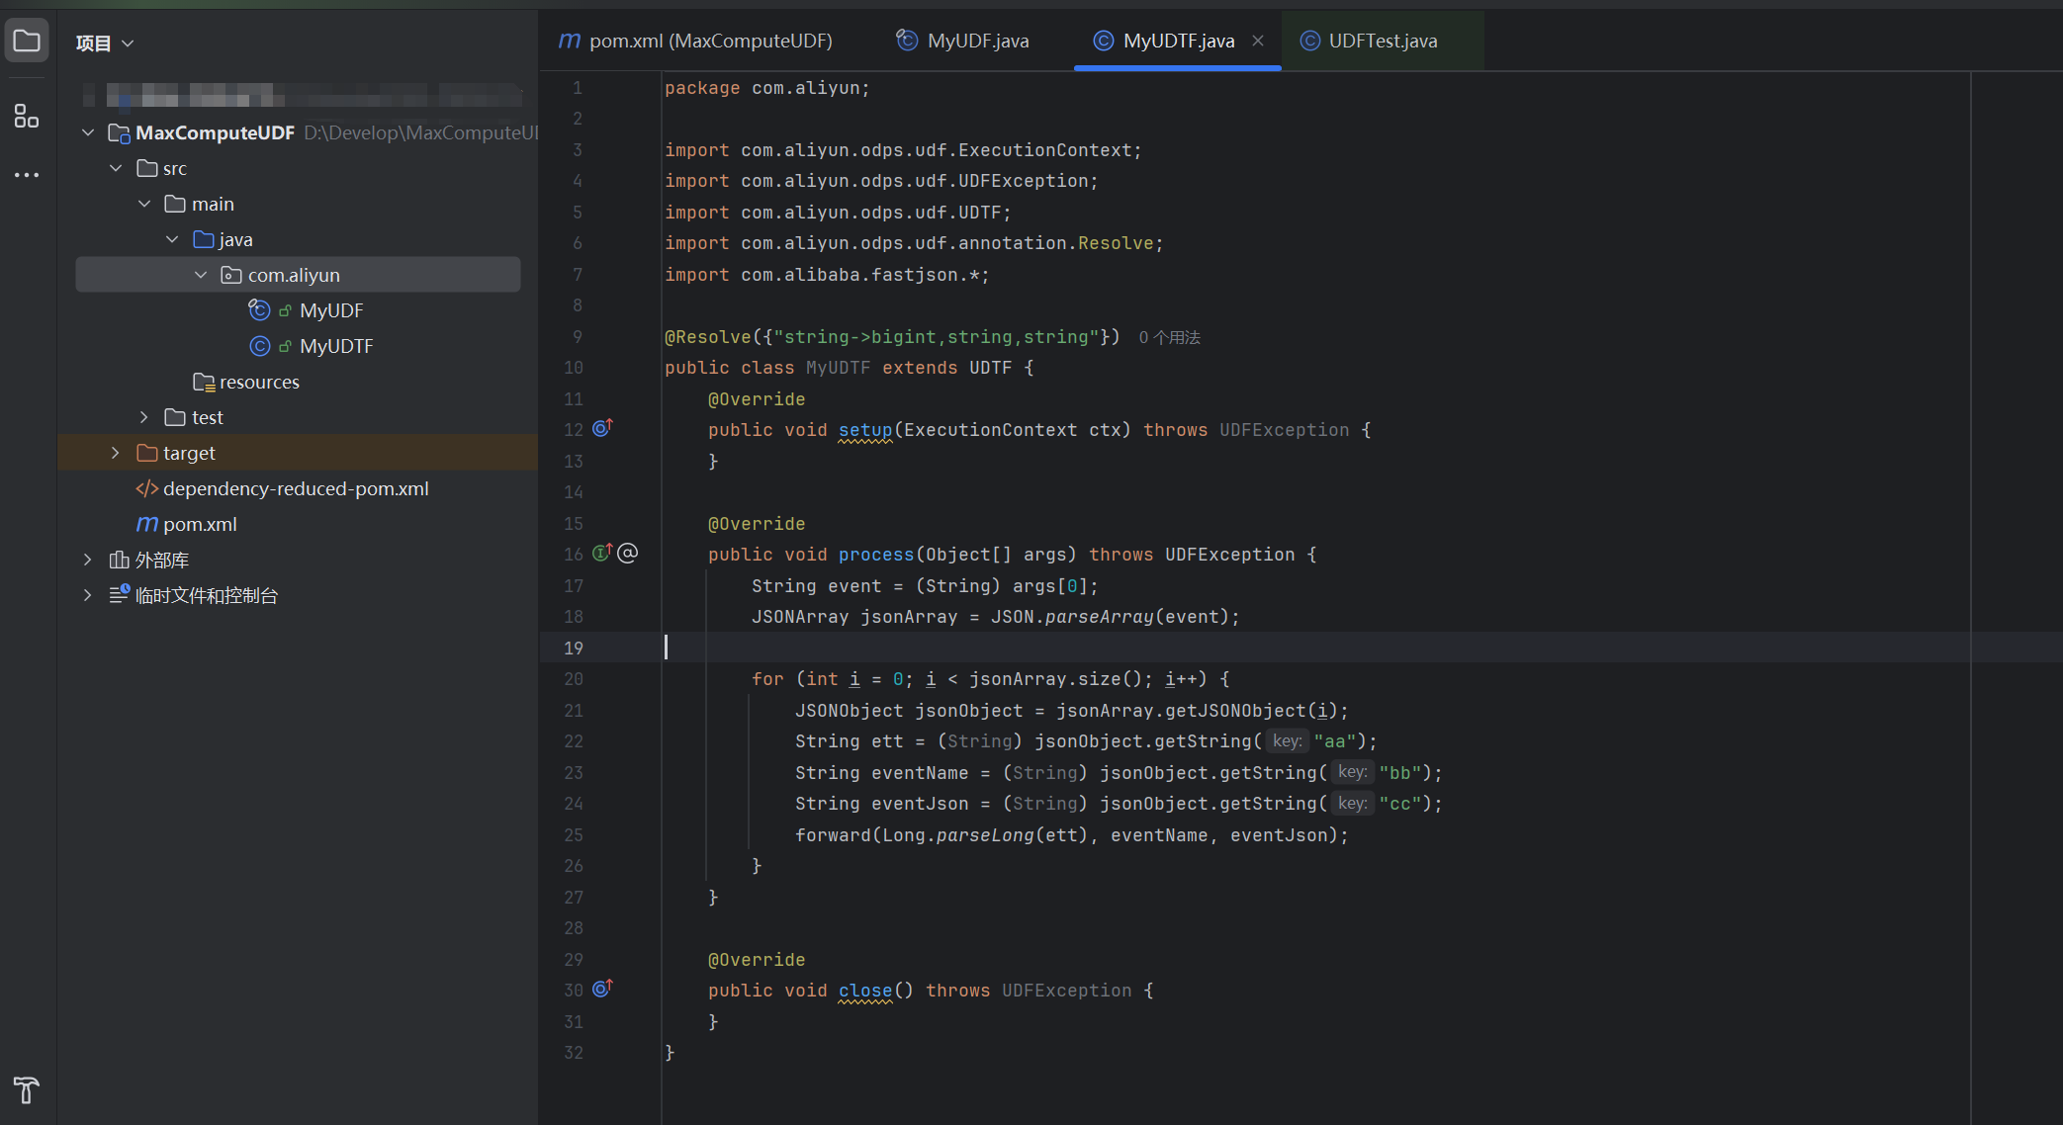
Task: Open the Structure tool window icon
Action: 27,117
